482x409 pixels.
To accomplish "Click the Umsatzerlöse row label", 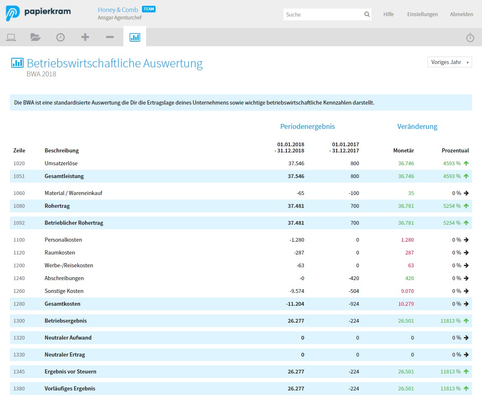I will click(x=61, y=164).
